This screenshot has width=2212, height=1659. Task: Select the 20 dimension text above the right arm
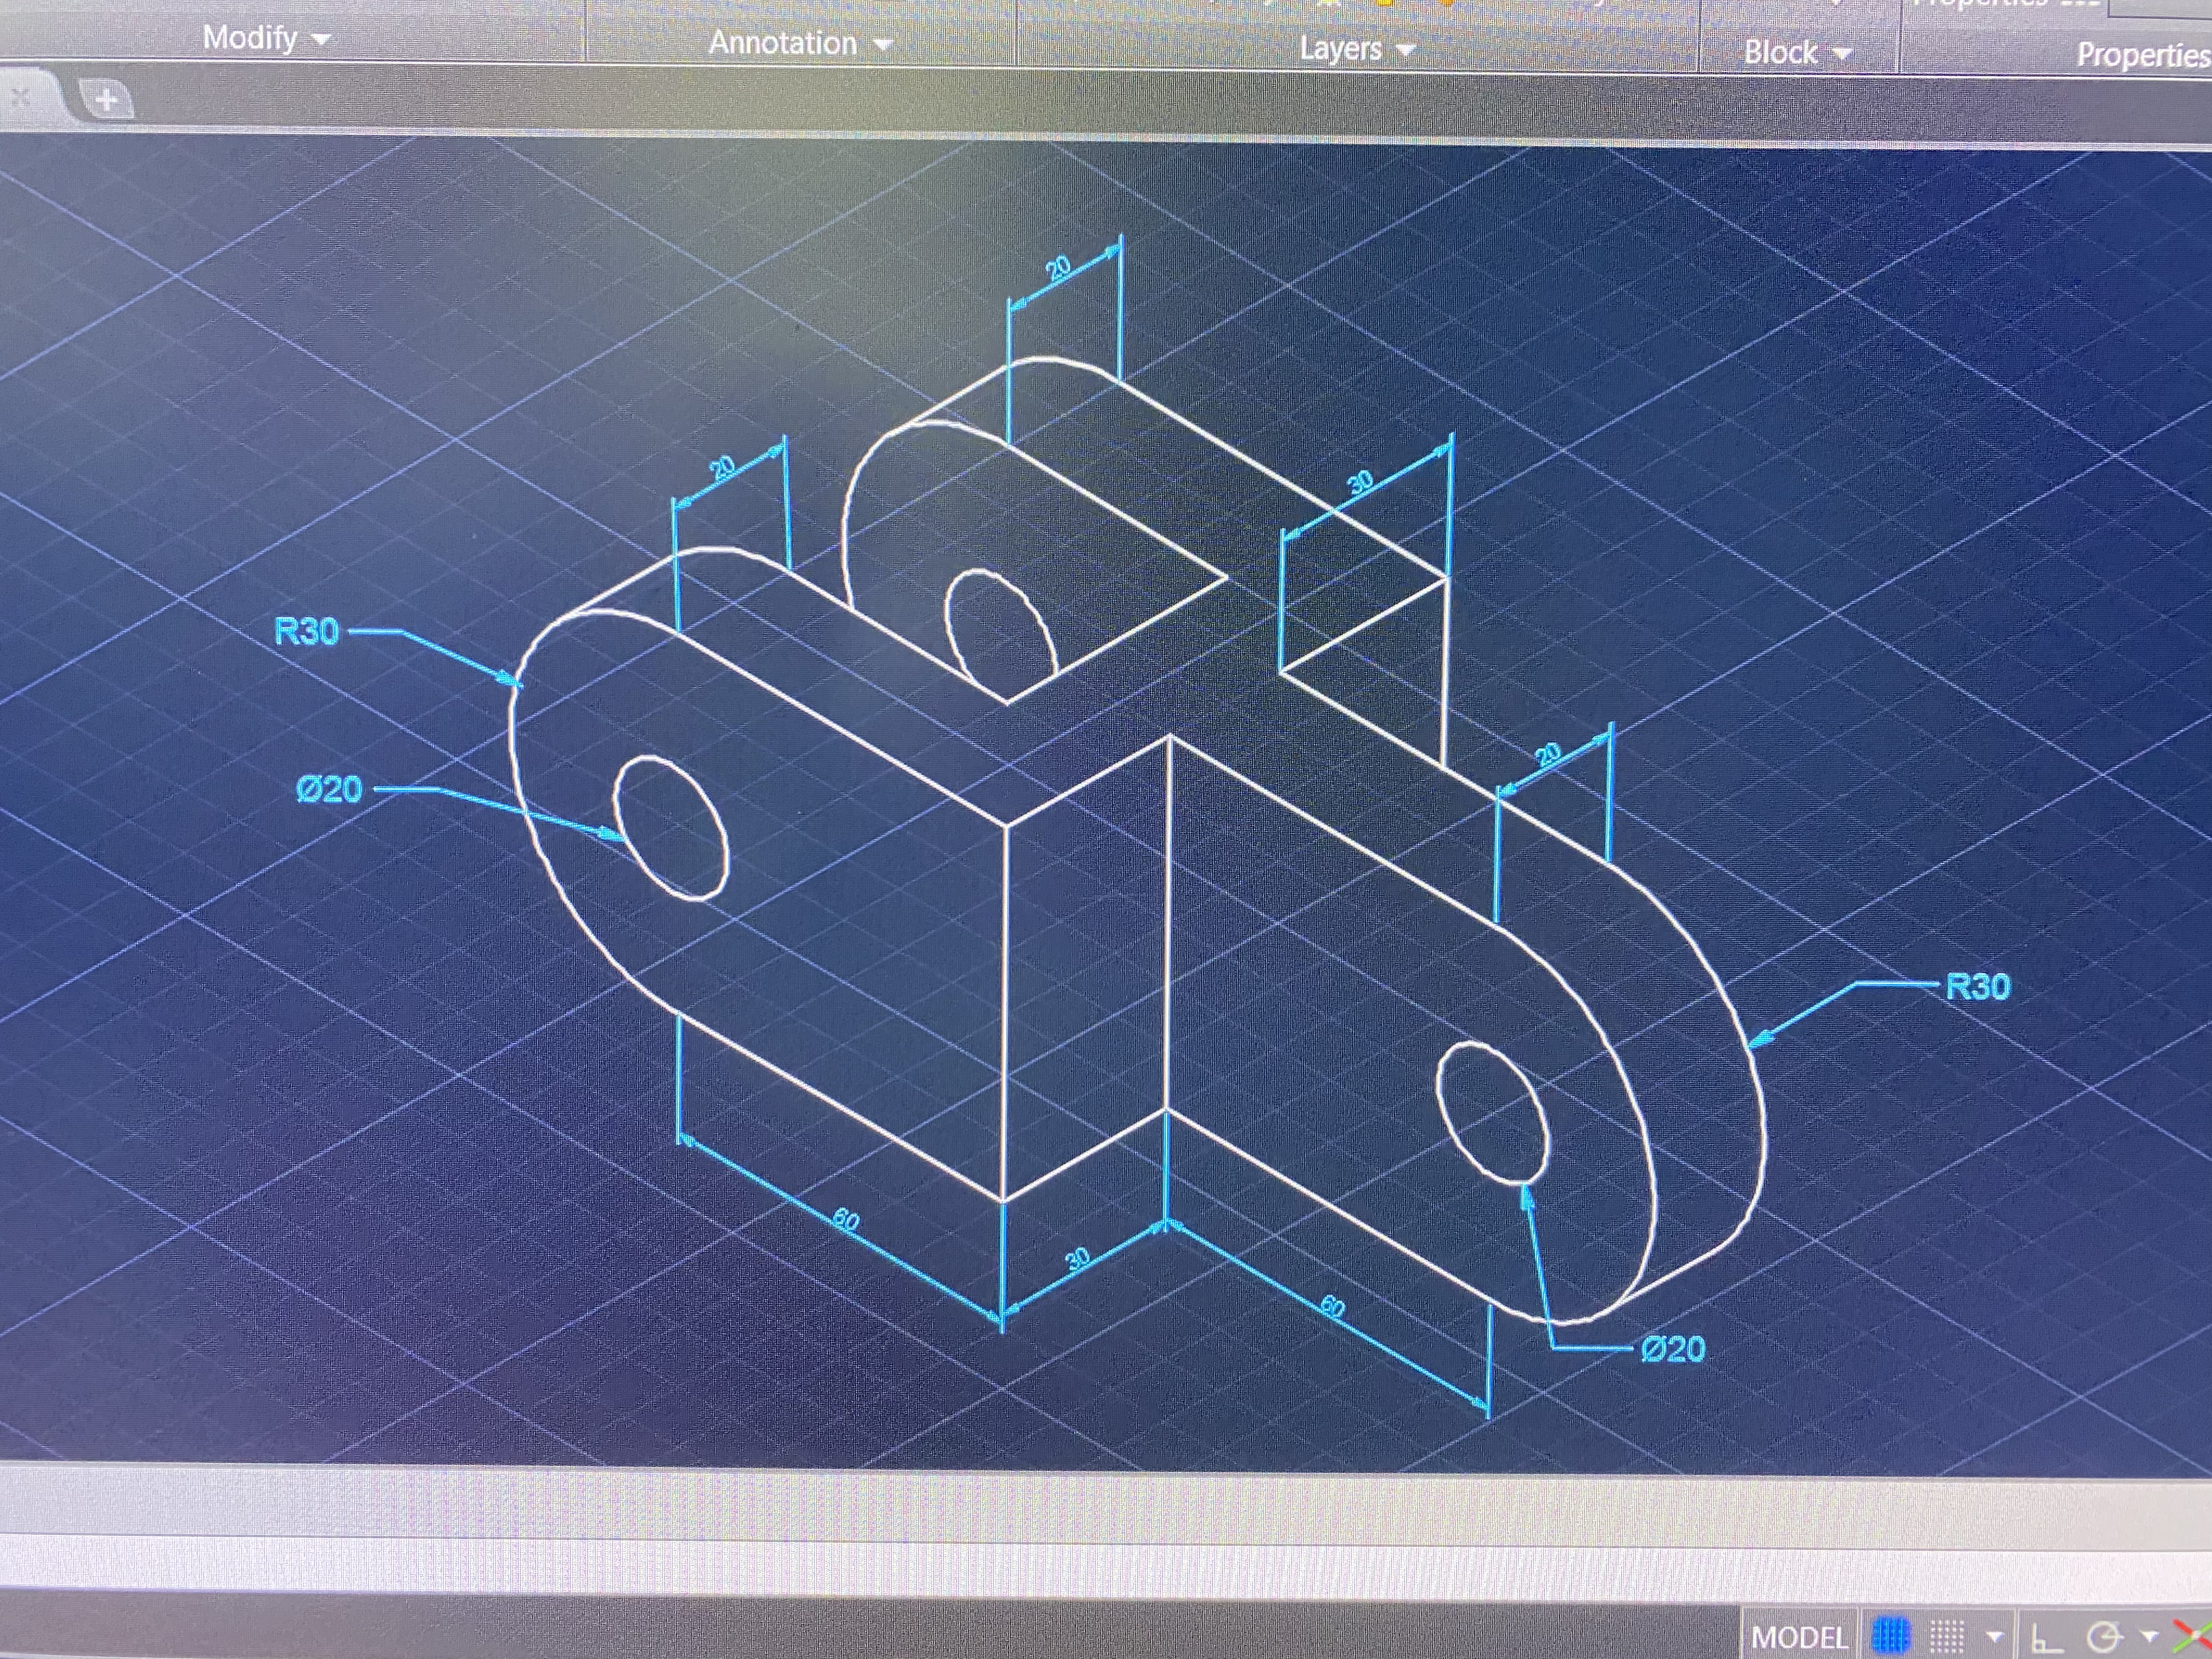[x=1548, y=754]
